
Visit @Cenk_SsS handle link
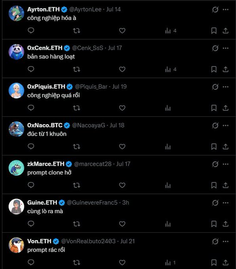(88, 48)
